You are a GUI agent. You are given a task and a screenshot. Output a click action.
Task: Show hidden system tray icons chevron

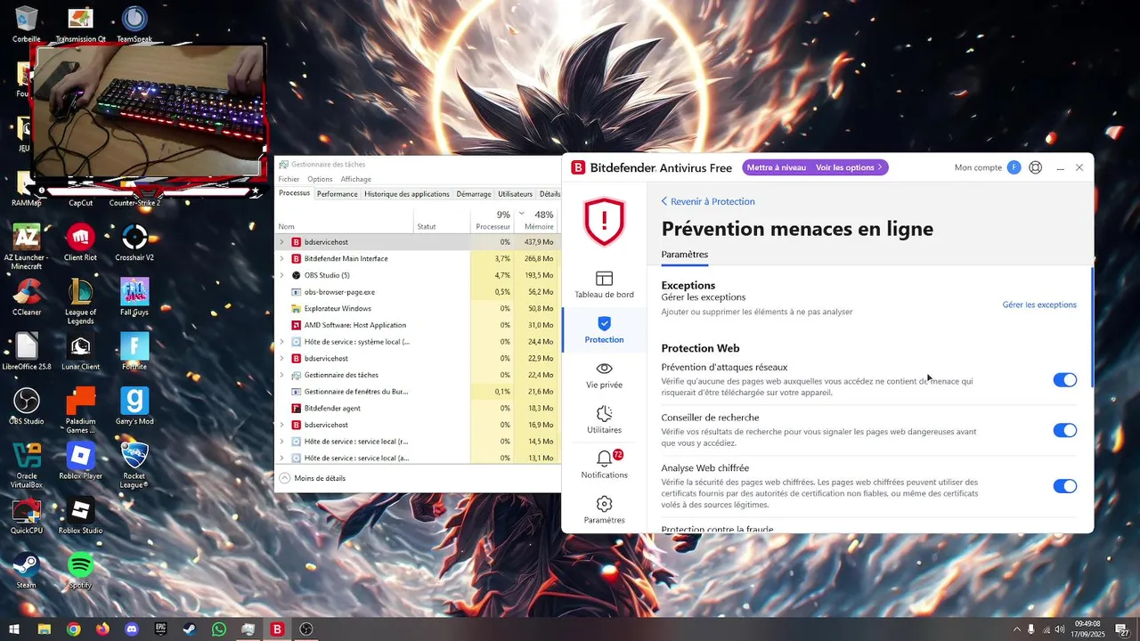(x=1015, y=629)
